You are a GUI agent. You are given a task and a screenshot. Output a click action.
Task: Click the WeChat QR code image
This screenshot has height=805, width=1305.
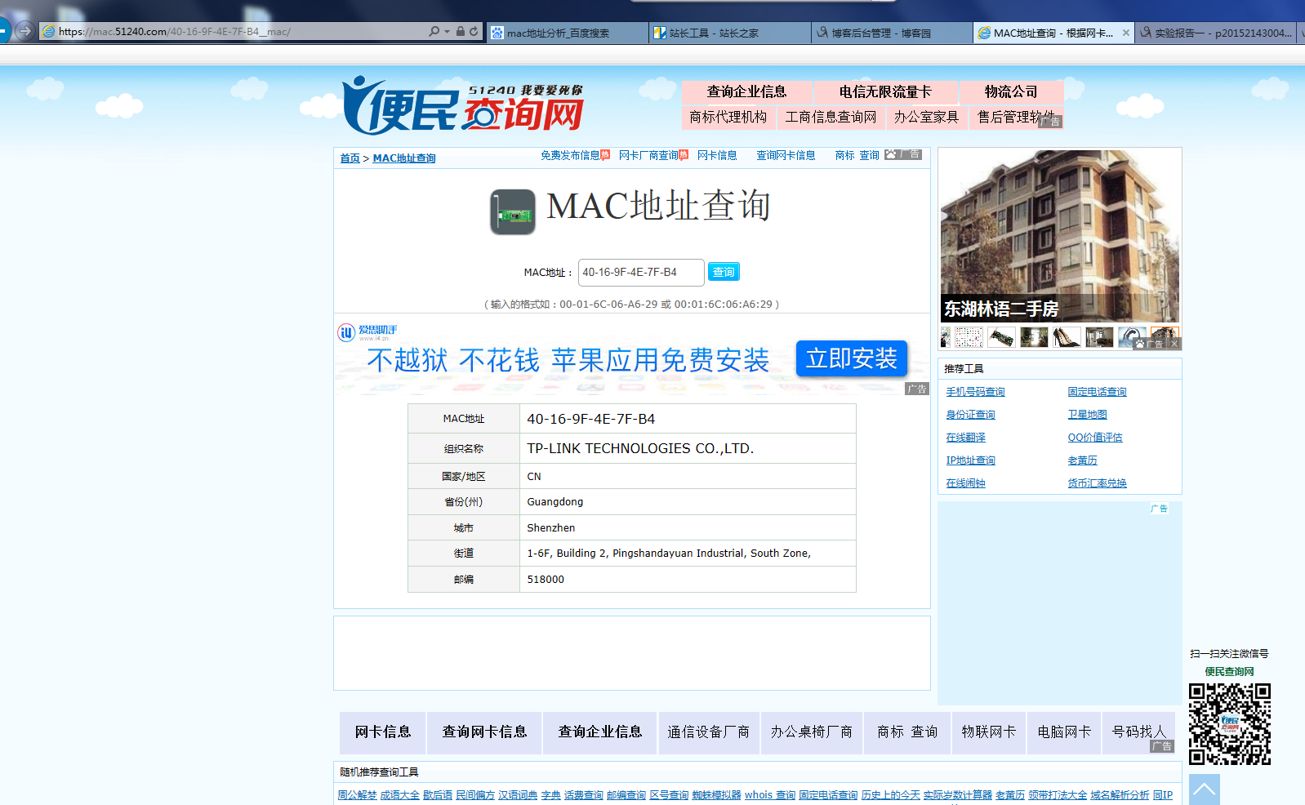1229,724
